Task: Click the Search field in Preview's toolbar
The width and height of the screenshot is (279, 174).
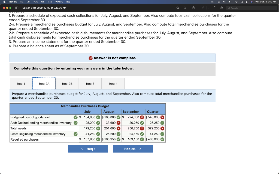Action: coord(251,8)
